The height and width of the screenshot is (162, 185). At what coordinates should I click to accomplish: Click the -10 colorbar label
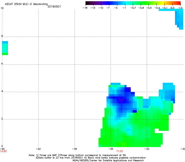101,8
